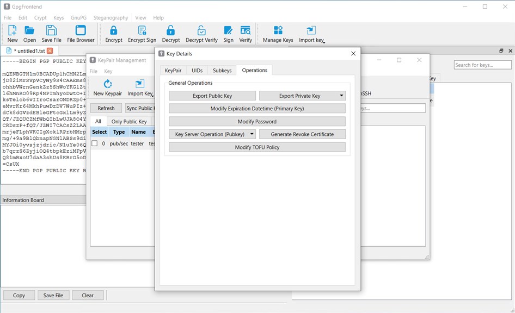
Task: Click the document icon on the untitled1.txt tab
Action: click(9, 51)
